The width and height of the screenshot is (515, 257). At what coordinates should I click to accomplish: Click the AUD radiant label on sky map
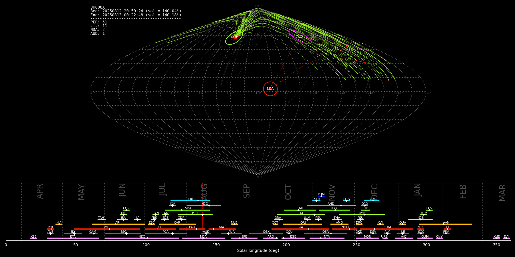300,37
